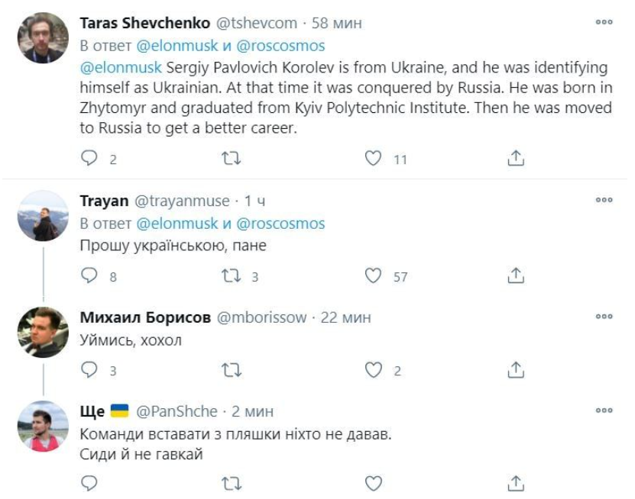The height and width of the screenshot is (499, 635).
Task: Open Taras Shevchenko's profile picture
Action: click(42, 38)
